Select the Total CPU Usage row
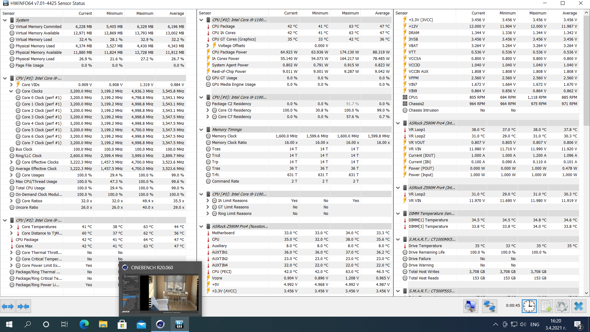The width and height of the screenshot is (590, 332). point(93,188)
